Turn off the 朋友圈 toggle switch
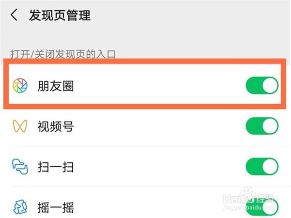Viewport: 291px width, 218px height. tap(262, 85)
